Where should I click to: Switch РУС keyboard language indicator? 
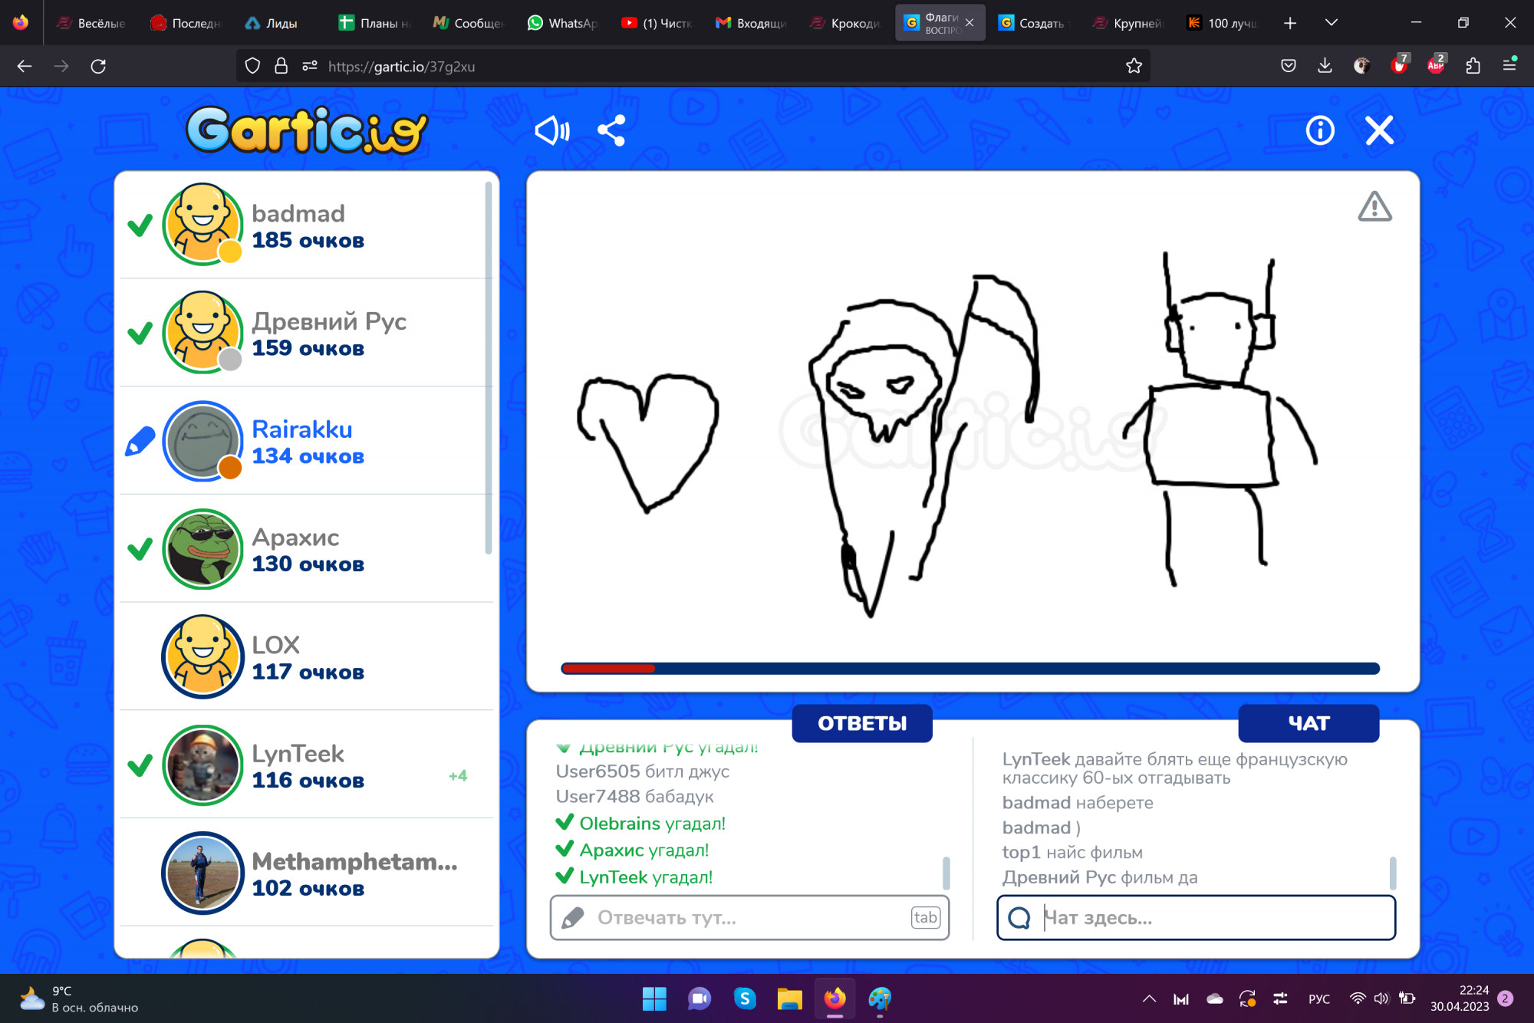pos(1318,998)
